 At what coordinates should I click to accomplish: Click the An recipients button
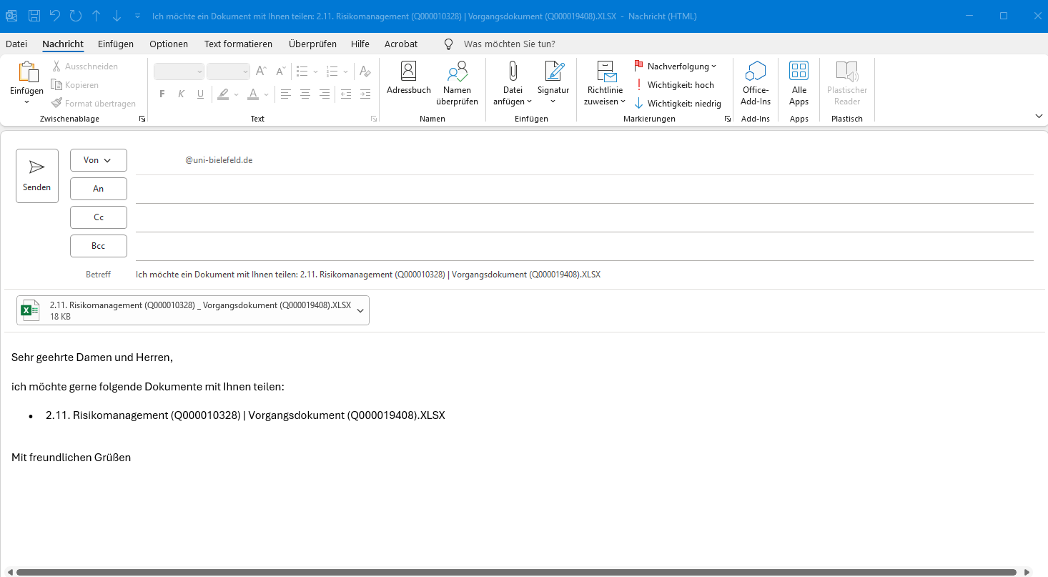99,189
